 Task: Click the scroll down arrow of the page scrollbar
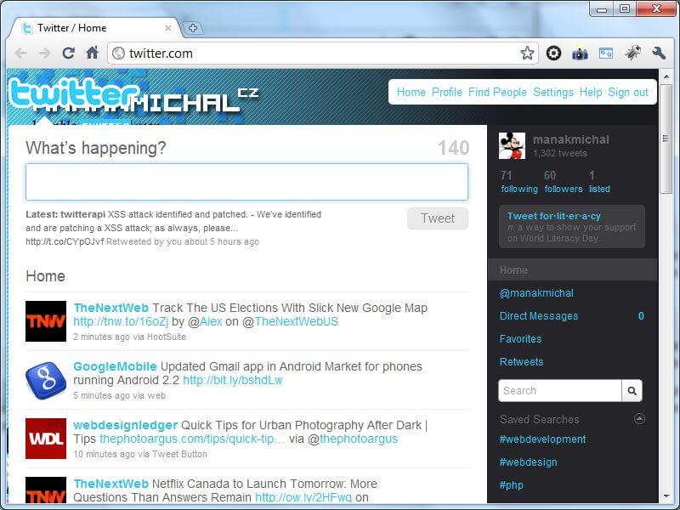(666, 496)
